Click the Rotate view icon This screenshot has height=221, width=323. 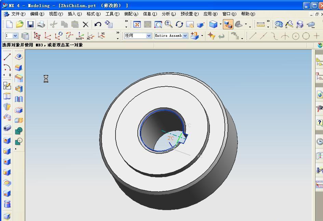179,24
